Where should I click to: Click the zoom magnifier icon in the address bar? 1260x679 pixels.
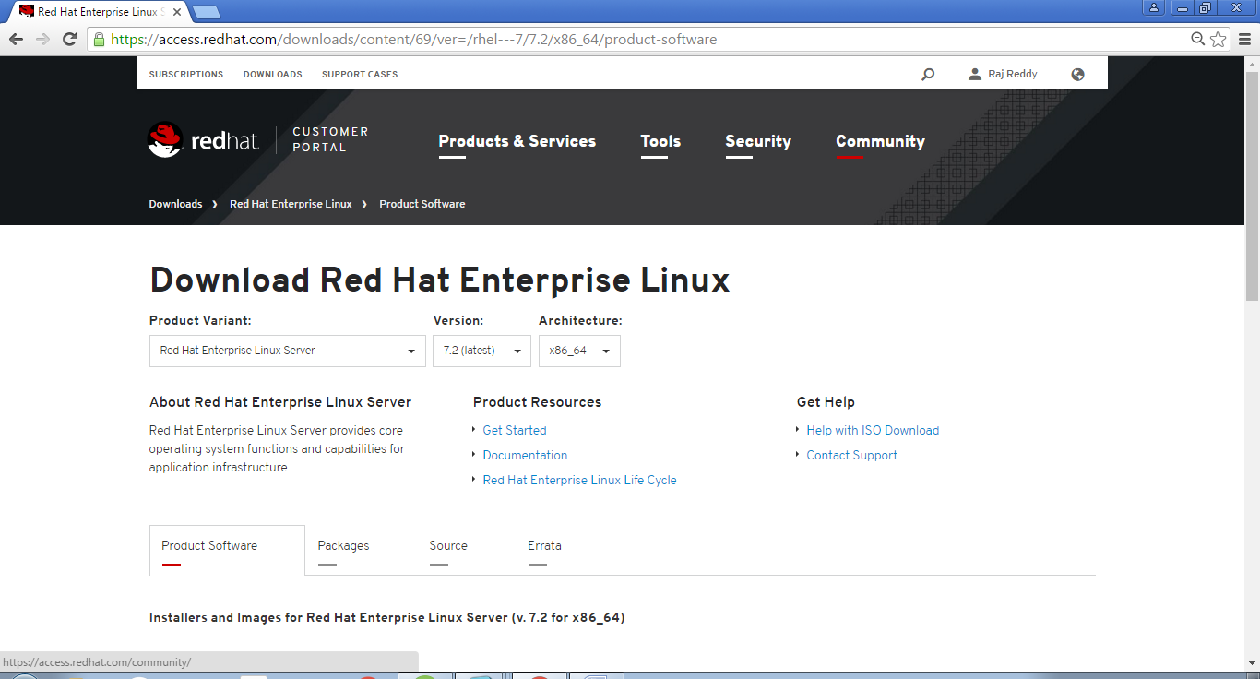pyautogui.click(x=1198, y=39)
